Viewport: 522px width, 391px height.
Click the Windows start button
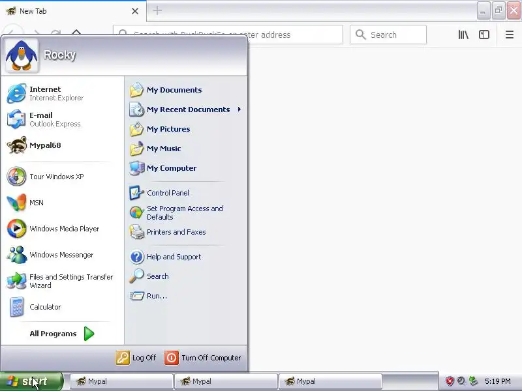point(31,381)
